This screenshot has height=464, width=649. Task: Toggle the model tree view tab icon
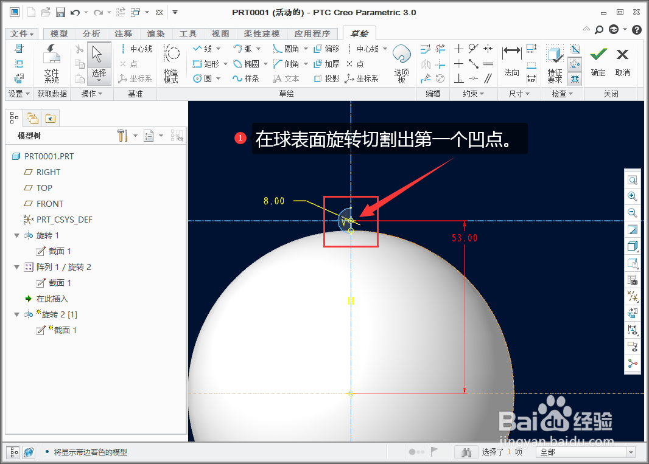click(14, 118)
